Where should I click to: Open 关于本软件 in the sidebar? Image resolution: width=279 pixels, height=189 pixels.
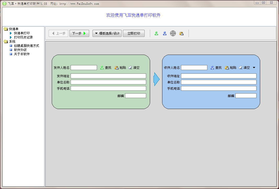(x=22, y=54)
